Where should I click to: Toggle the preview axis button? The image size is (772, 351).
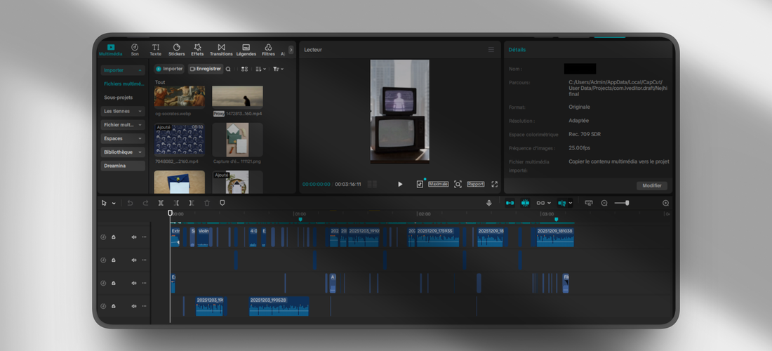561,203
